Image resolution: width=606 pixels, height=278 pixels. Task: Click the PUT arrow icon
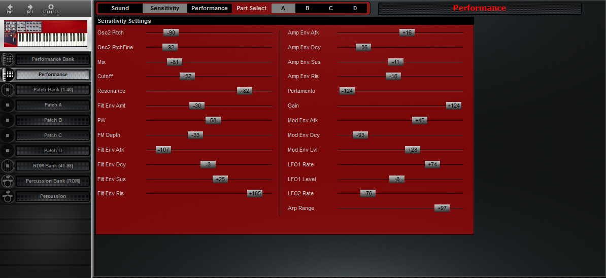(x=10, y=8)
